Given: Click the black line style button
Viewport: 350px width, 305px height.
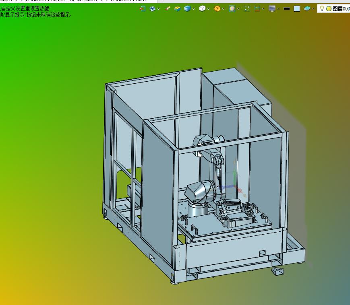Looking at the screenshot, I should point(287,8).
